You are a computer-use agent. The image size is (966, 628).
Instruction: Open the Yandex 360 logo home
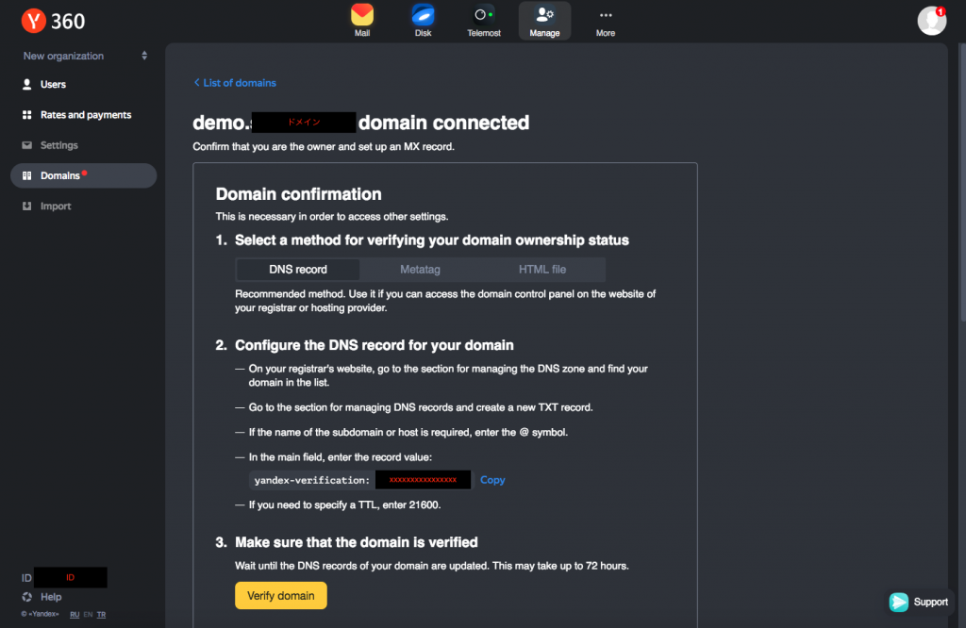53,21
